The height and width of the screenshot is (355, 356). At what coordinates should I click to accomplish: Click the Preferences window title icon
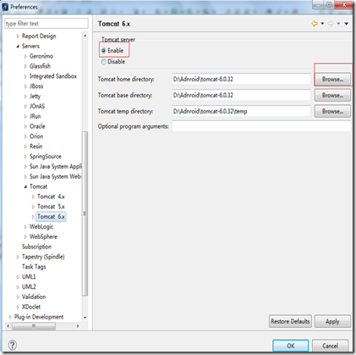coord(5,7)
